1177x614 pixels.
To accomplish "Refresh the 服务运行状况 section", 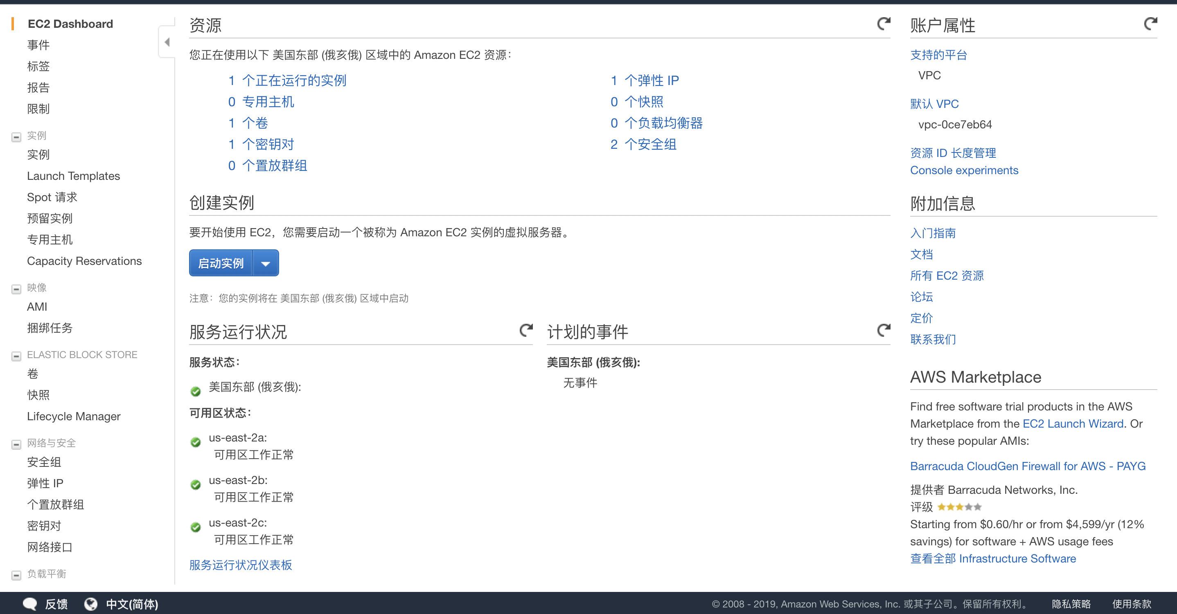I will click(526, 331).
